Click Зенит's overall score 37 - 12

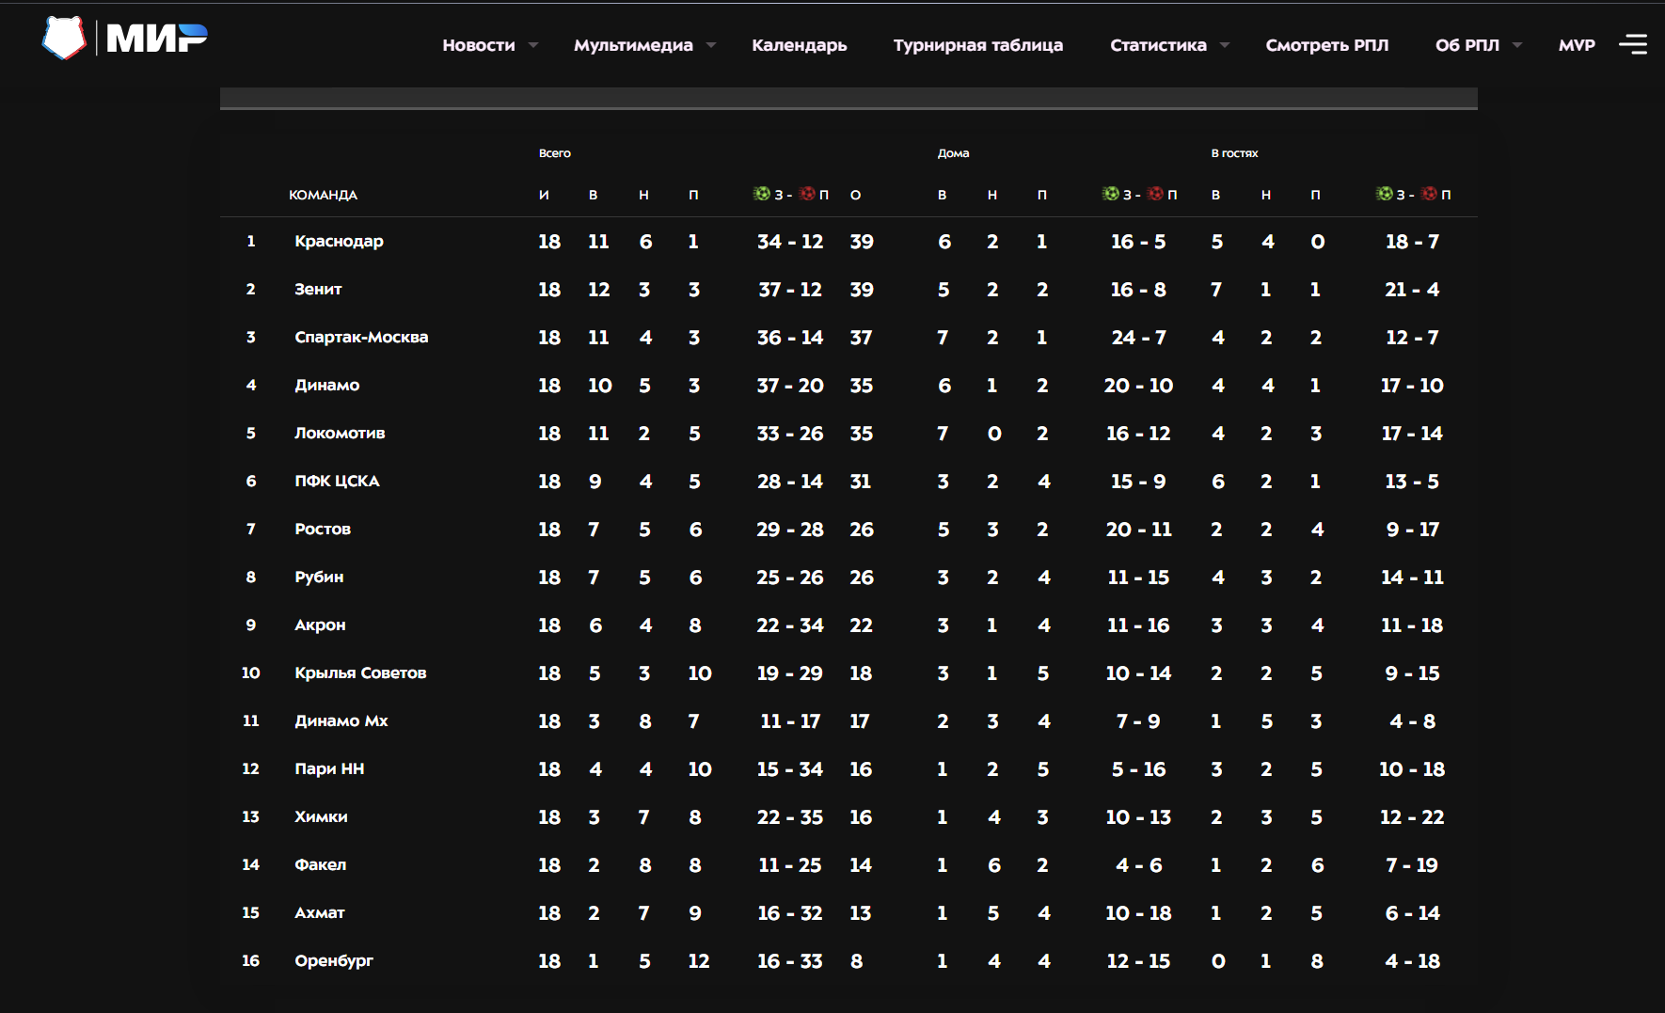coord(790,290)
